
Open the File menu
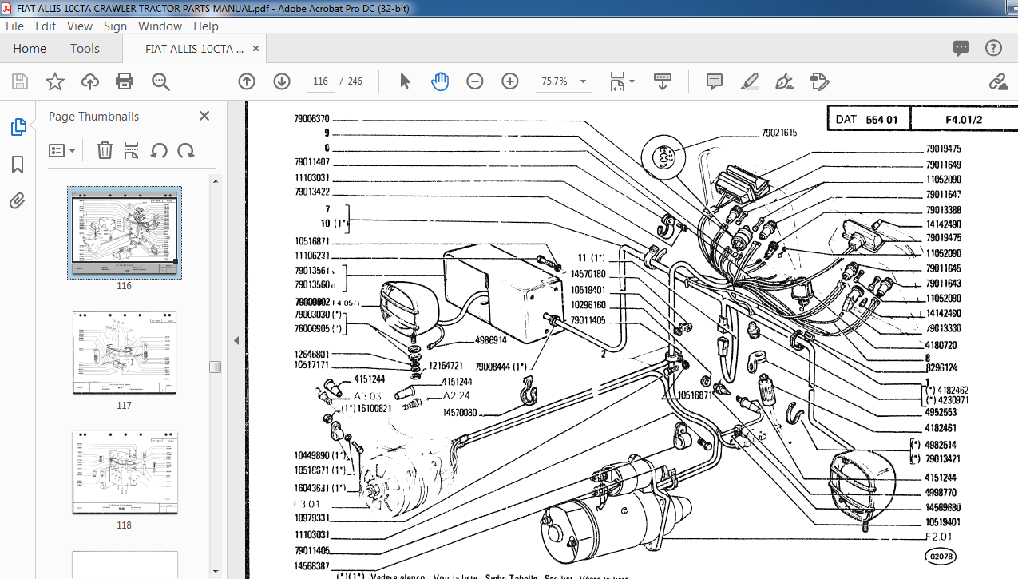[x=15, y=26]
